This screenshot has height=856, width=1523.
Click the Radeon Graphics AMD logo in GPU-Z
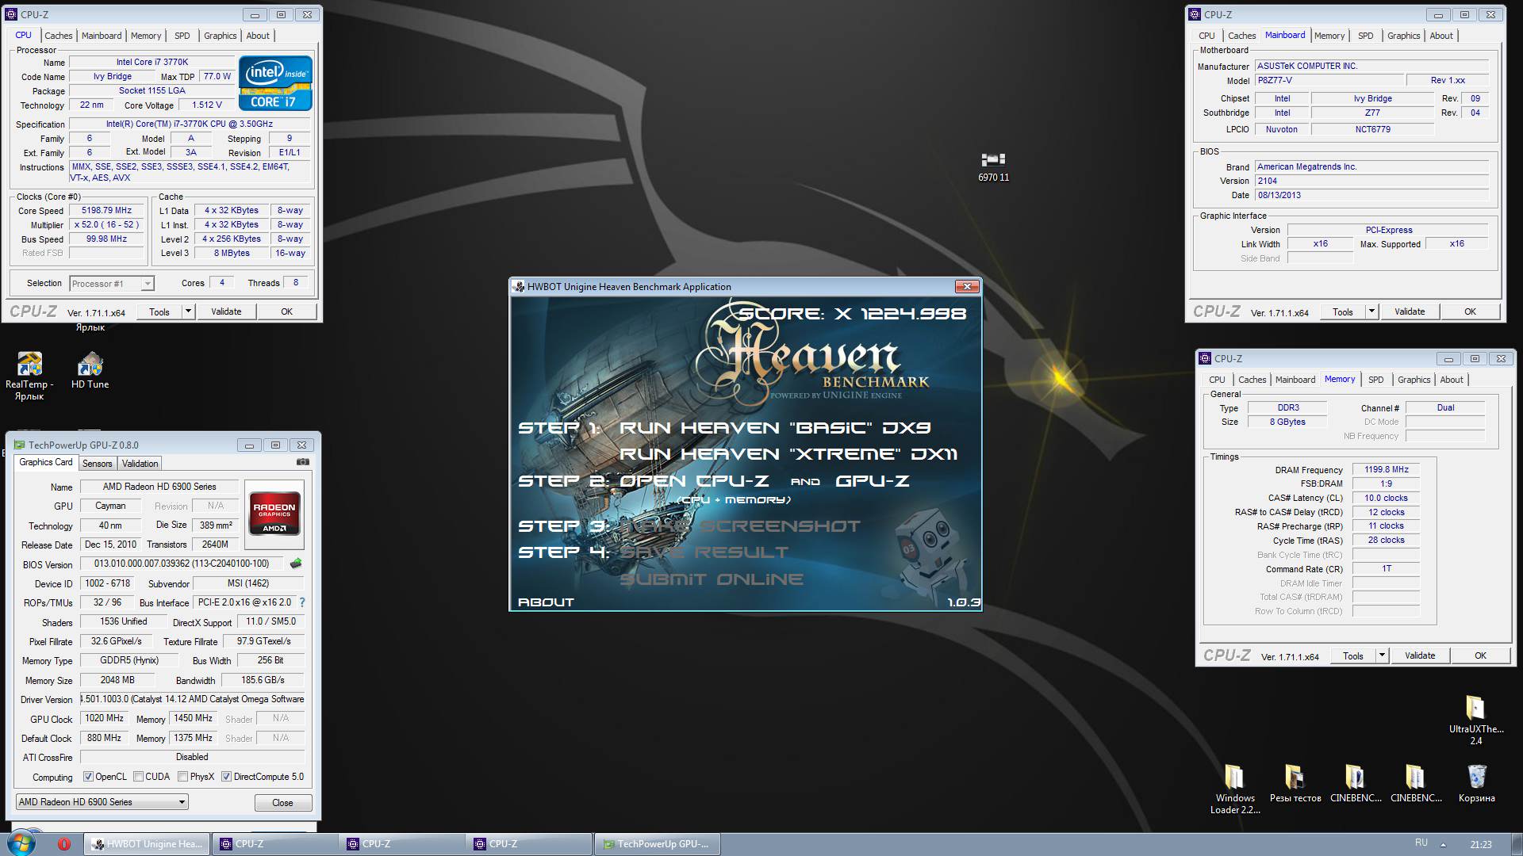(x=274, y=515)
